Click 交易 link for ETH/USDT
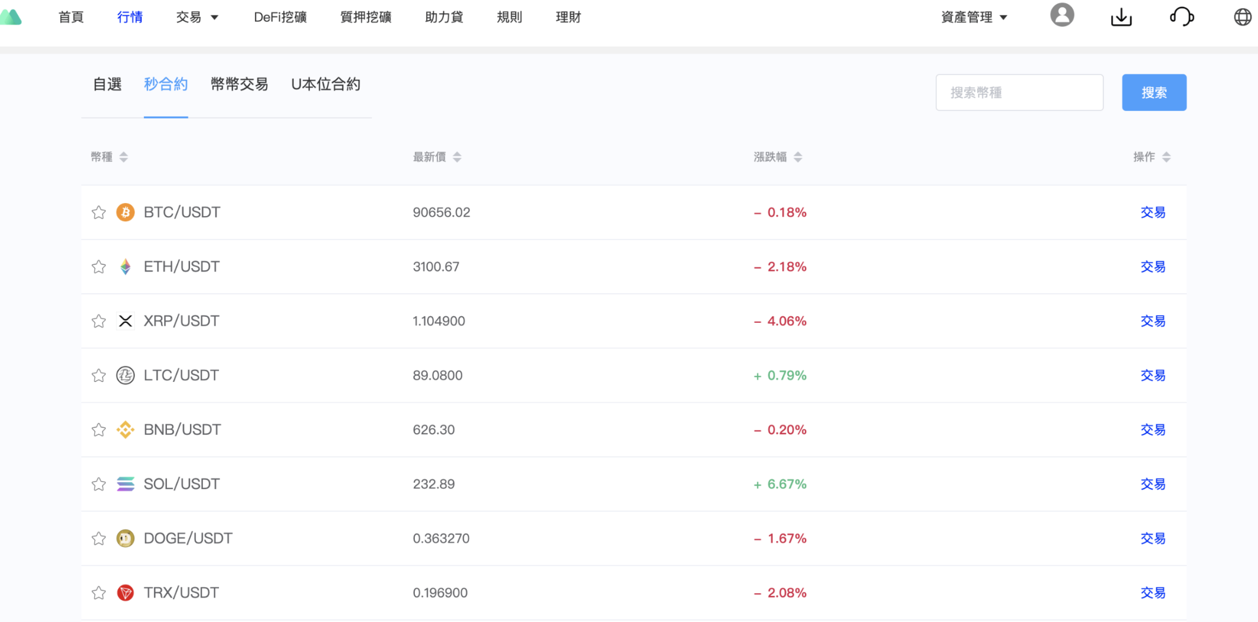This screenshot has width=1258, height=622. (x=1153, y=267)
